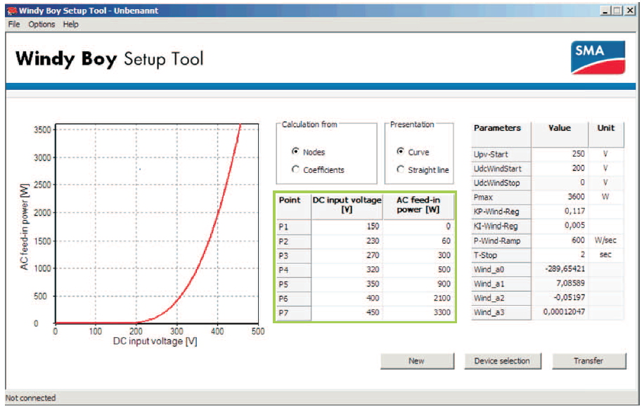The height and width of the screenshot is (409, 644).
Task: Click the P3 point row label
Action: [293, 255]
